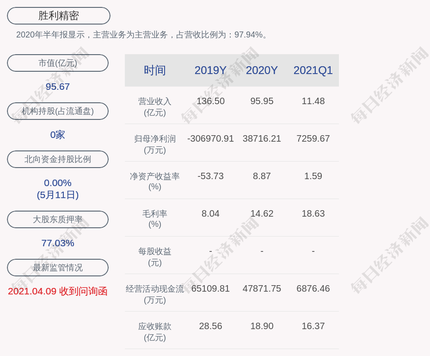
Task: Click the 营业收入 (亿元) row label
Action: click(155, 107)
